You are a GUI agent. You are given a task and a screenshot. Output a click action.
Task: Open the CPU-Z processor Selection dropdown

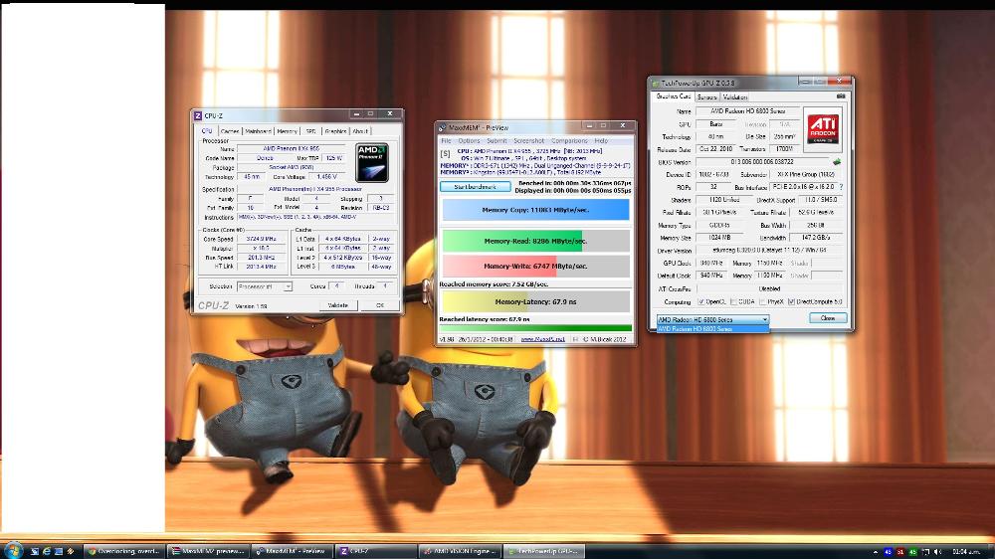[264, 286]
